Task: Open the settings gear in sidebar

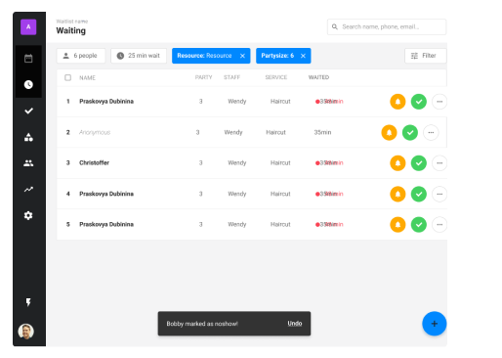Action: 28,215
